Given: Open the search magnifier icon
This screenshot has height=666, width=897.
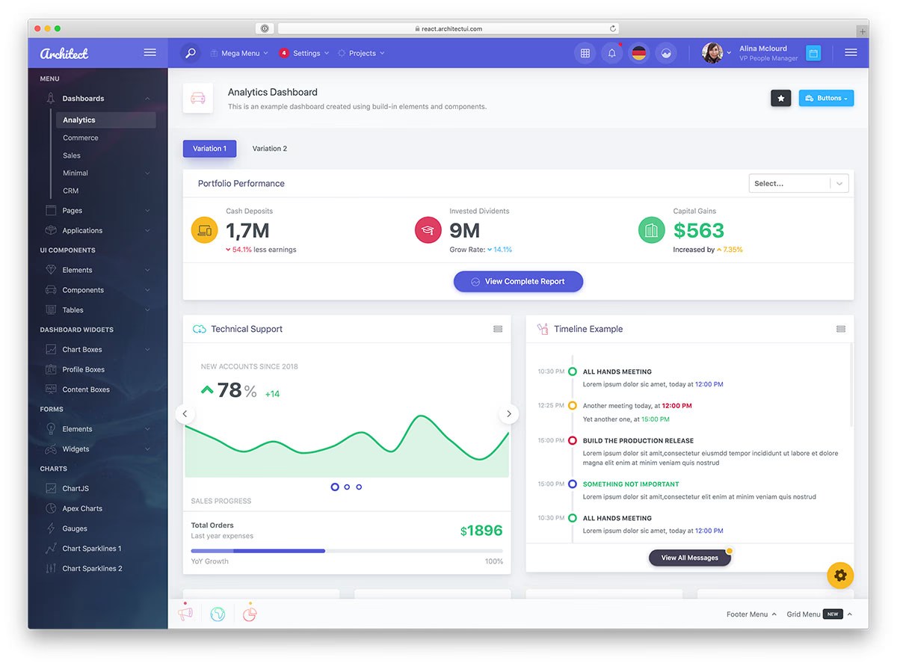Looking at the screenshot, I should [x=189, y=53].
